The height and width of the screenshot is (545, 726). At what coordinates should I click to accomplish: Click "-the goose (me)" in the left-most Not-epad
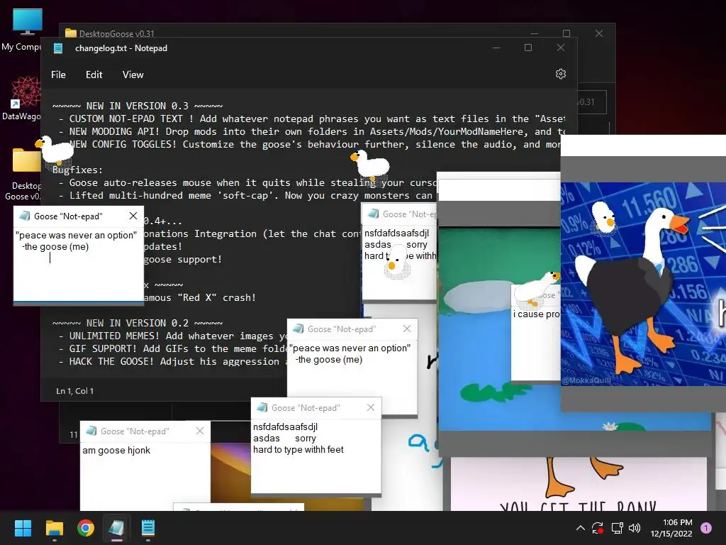(x=55, y=246)
